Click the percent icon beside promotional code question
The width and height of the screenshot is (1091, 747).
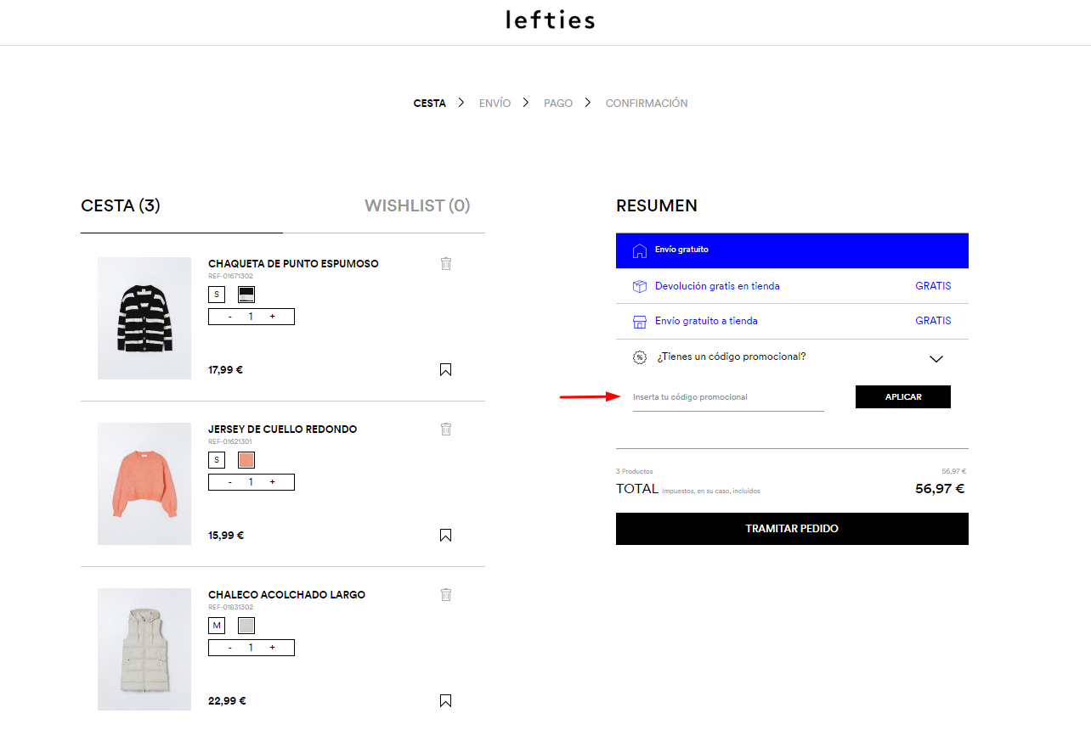click(x=640, y=357)
